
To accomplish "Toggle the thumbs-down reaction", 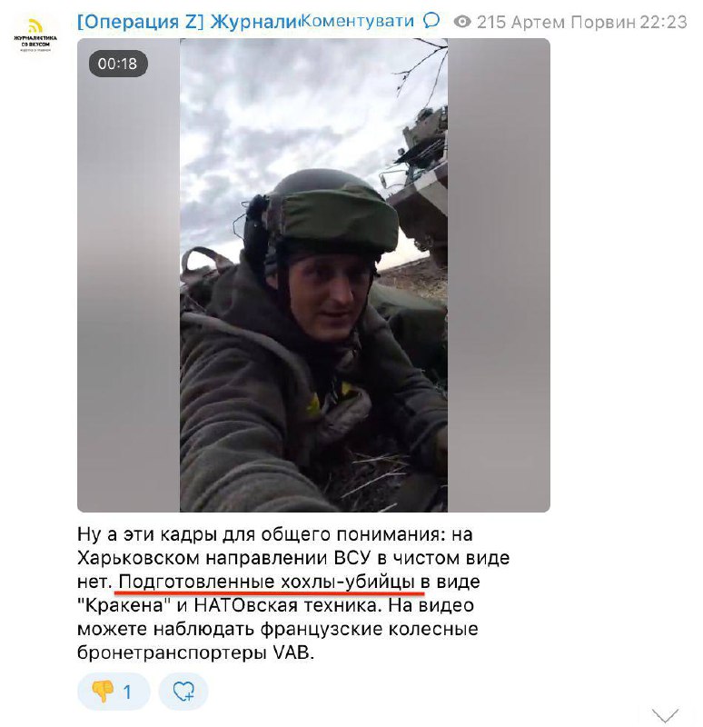I will coord(103,691).
